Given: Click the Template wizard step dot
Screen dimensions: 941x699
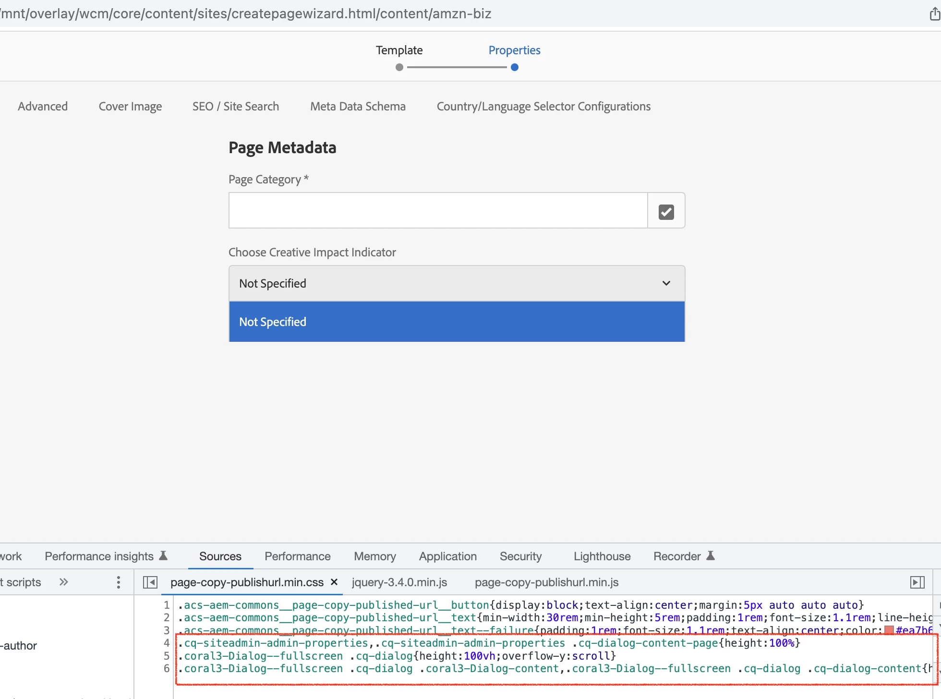Looking at the screenshot, I should [x=399, y=67].
